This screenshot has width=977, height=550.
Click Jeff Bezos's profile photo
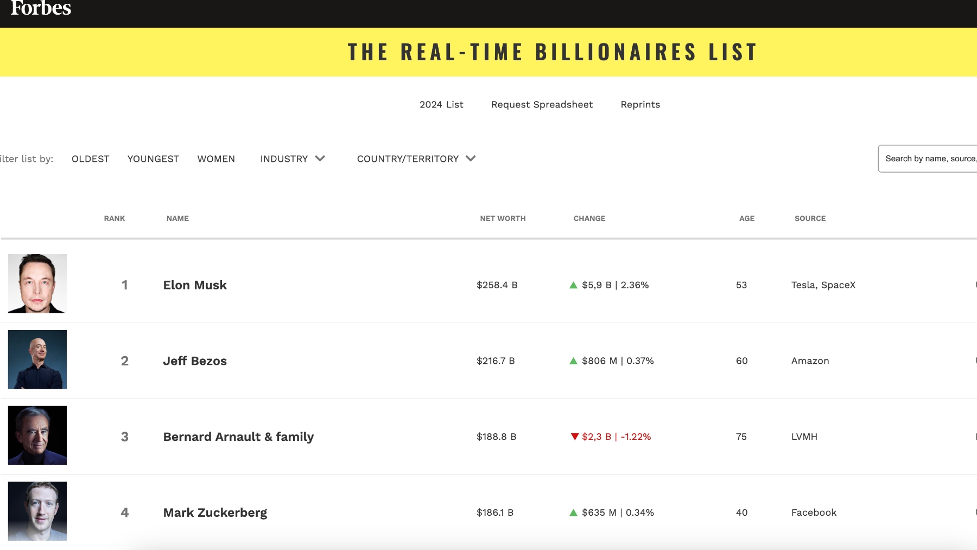36,359
